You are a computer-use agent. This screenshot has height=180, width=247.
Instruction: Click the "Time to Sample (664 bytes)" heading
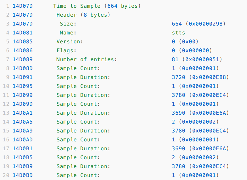(x=97, y=6)
